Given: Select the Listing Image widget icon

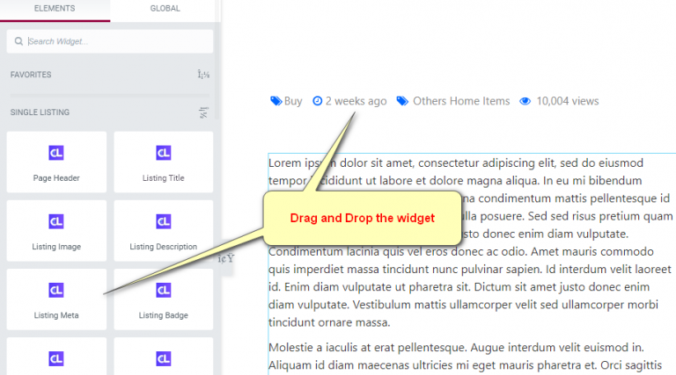Looking at the screenshot, I should (56, 221).
